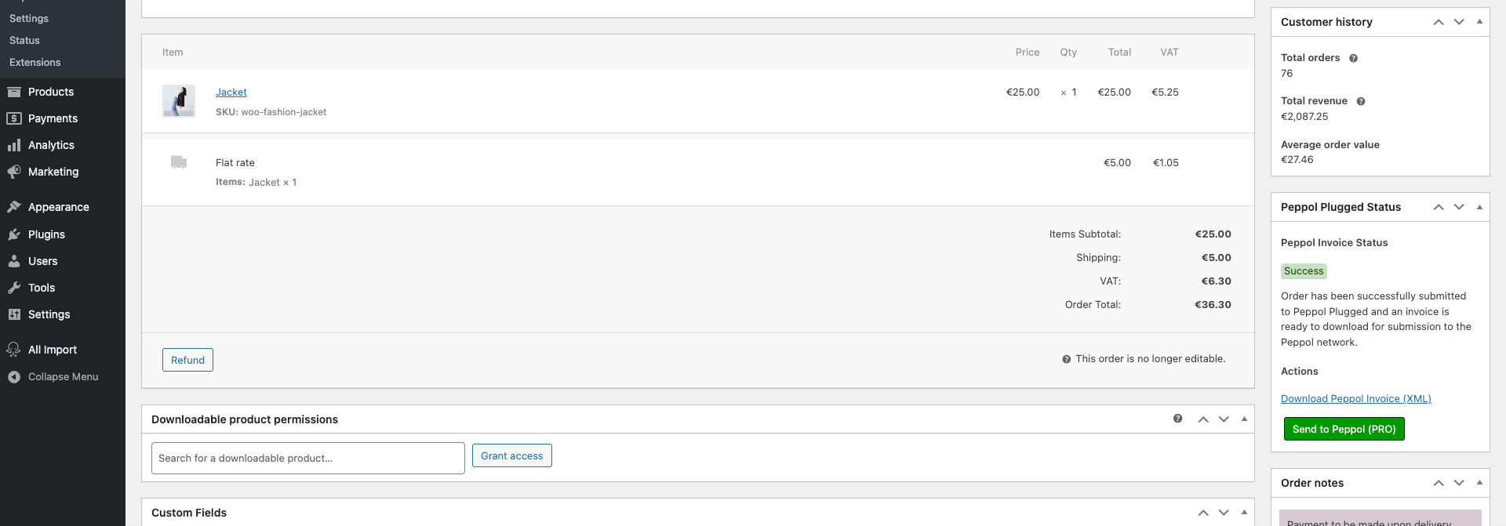Open the Tools section in the sidebar
Screen dimensions: 1506x526
pos(41,288)
